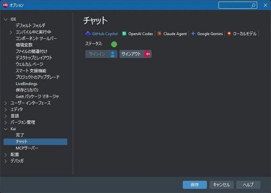271x193 pixels.
Task: Expand the デバッガ node
Action: 6,161
